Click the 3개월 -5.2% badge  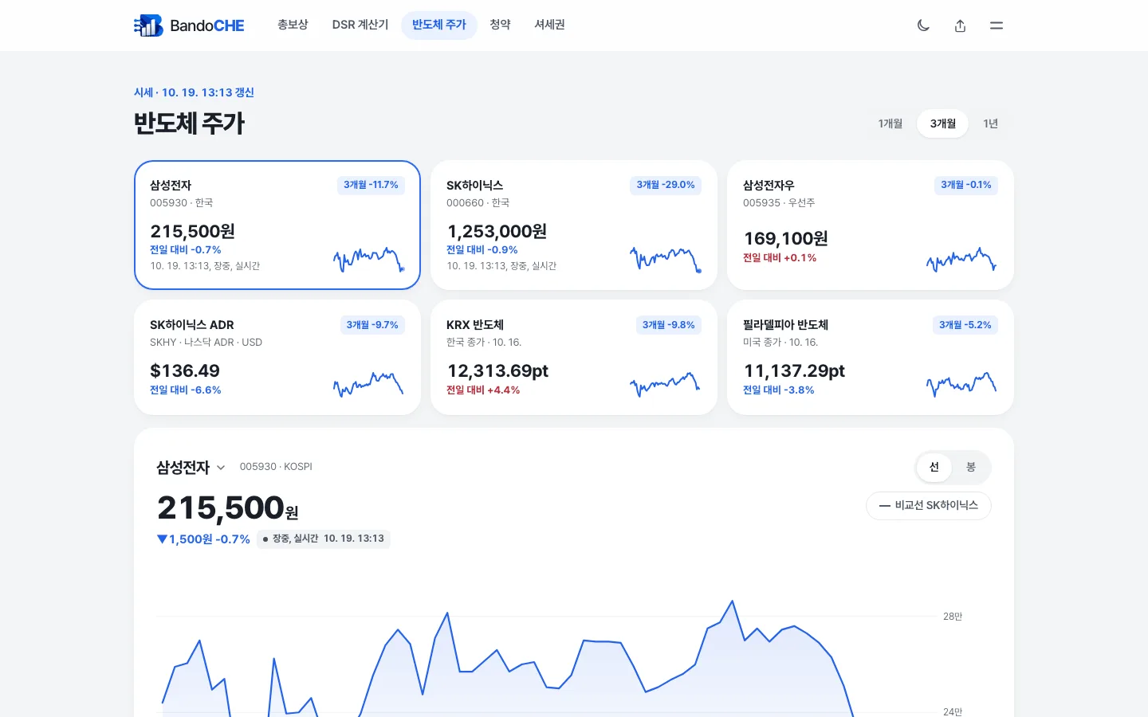965,325
